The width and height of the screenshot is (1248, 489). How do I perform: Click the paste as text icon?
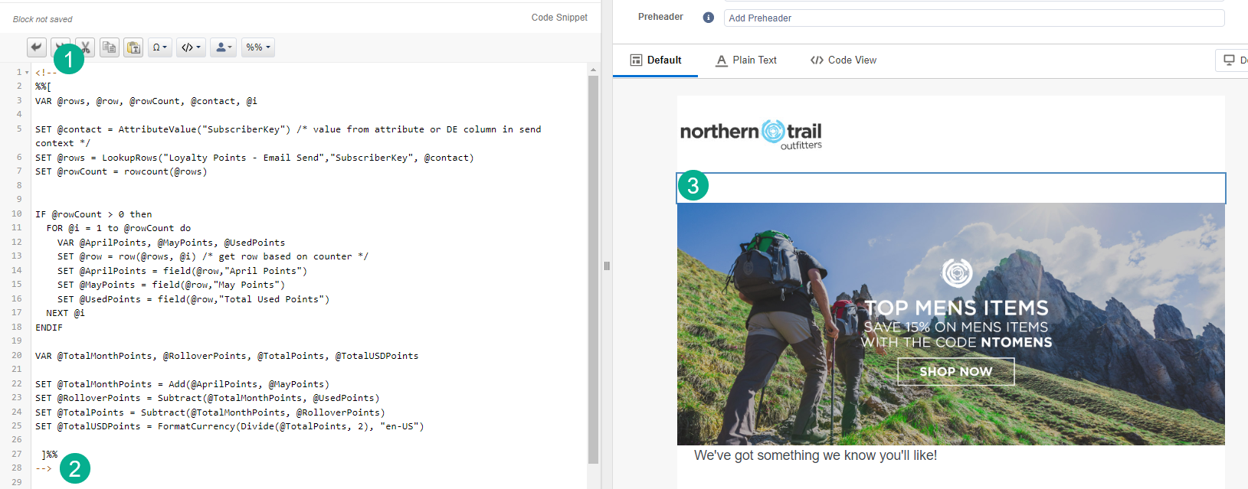click(133, 47)
